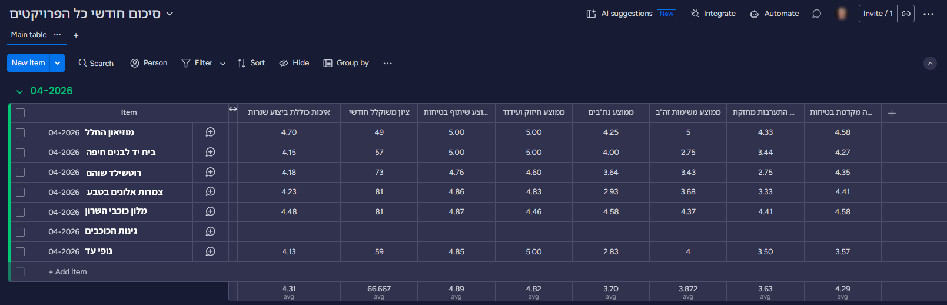Click ממוצע משימות זה"ב column header
947x305 pixels.
click(688, 112)
